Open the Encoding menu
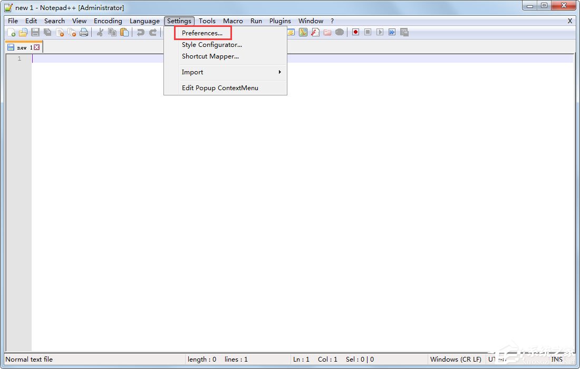This screenshot has width=580, height=369. coord(108,21)
